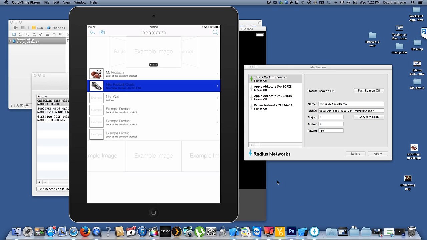427x240 pixels.
Task: Open the Project navigator folder icon in Xcode
Action: click(x=14, y=34)
